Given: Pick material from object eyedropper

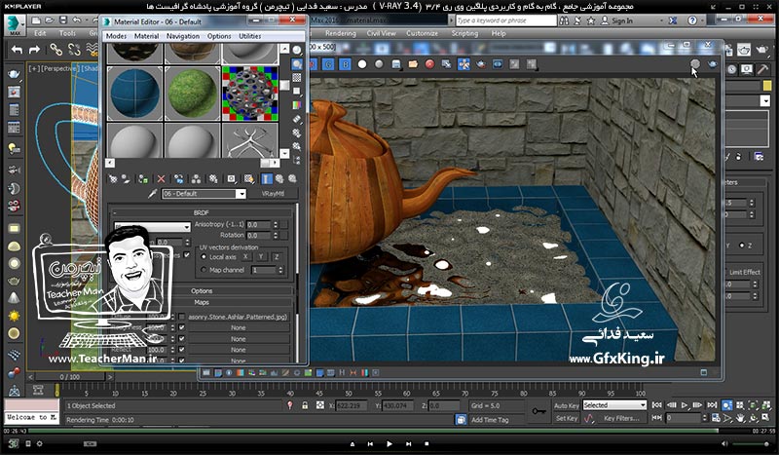Looking at the screenshot, I should pyautogui.click(x=152, y=194).
